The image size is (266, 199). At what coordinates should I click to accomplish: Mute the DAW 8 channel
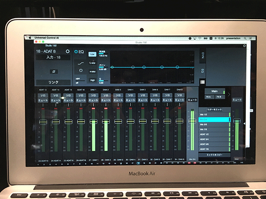(179, 100)
